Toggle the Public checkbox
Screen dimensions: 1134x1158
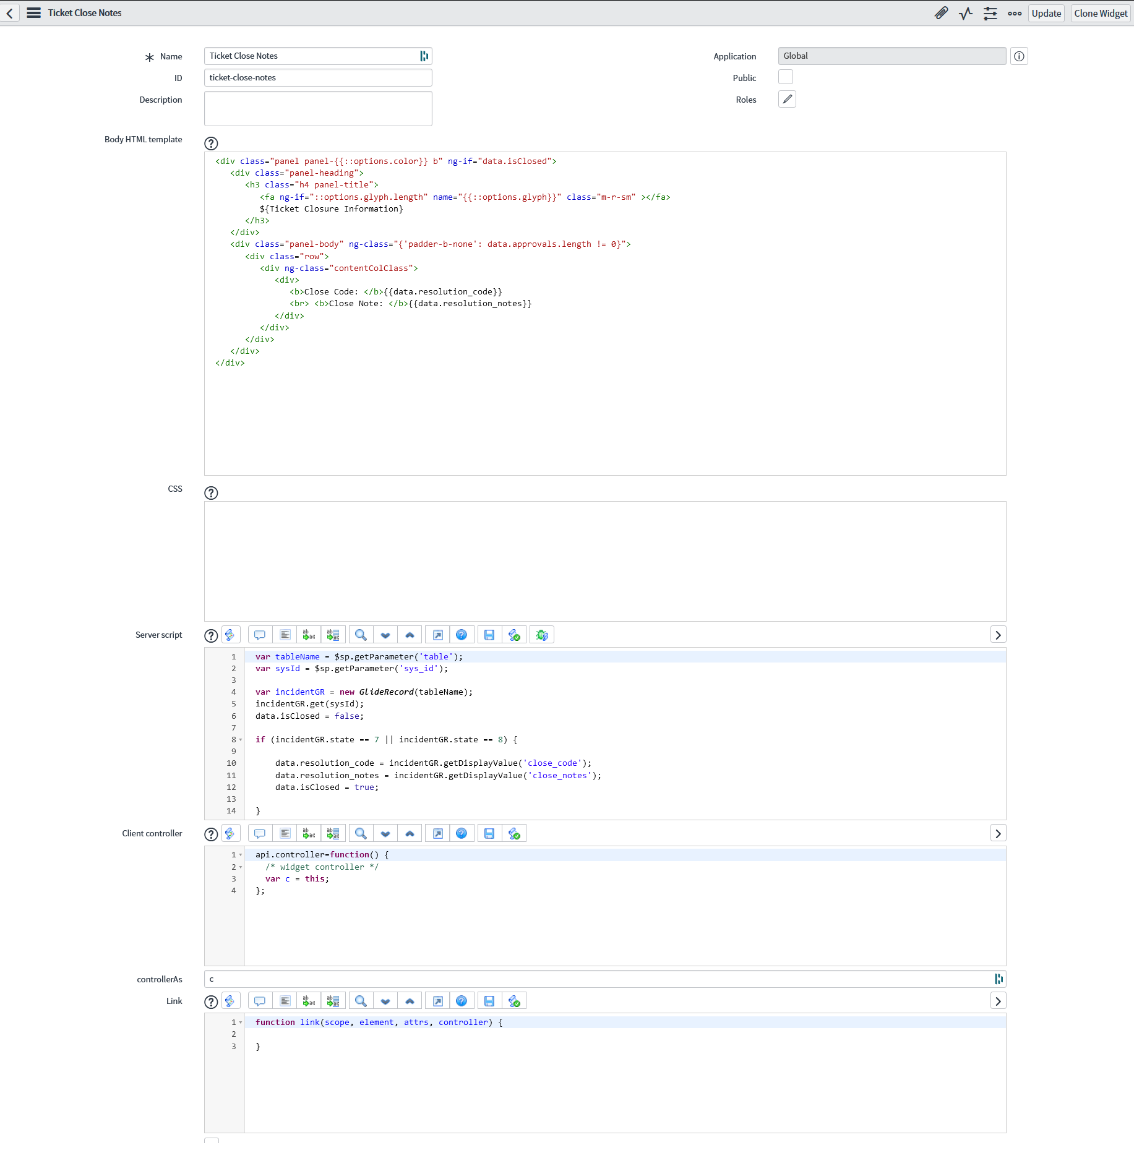(786, 77)
